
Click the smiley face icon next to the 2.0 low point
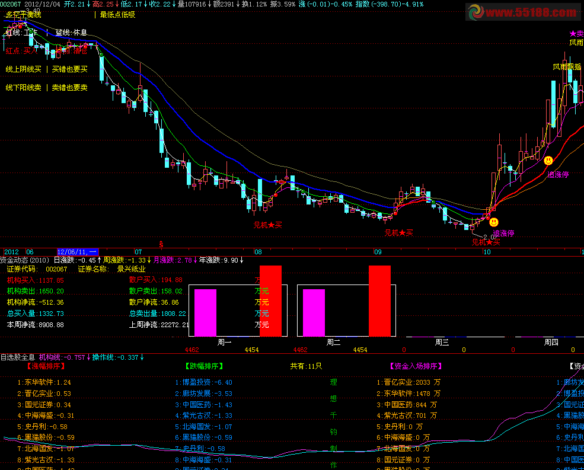pos(493,222)
